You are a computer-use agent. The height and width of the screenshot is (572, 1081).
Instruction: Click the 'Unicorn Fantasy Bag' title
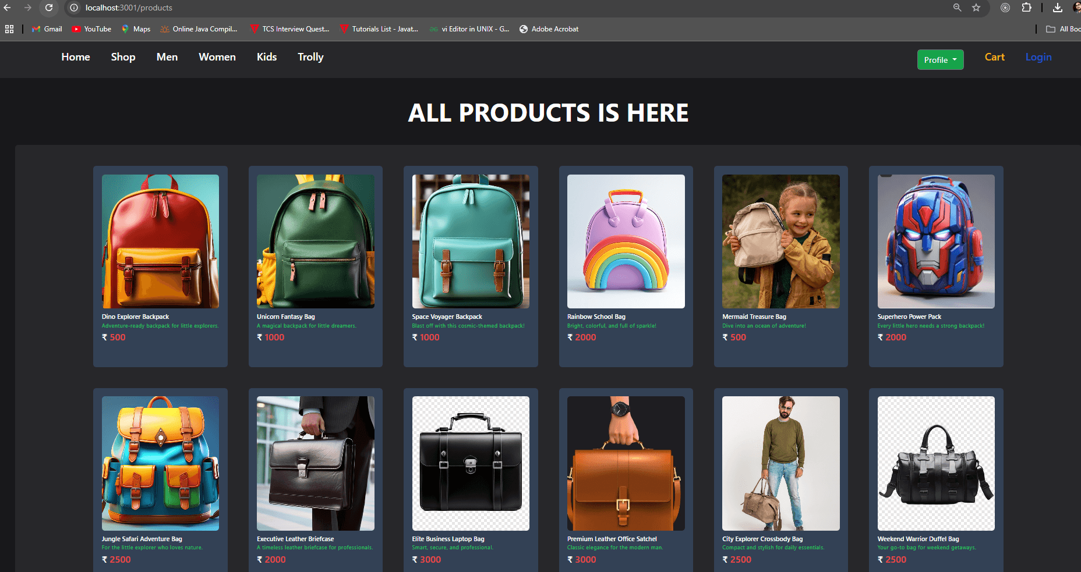point(286,317)
